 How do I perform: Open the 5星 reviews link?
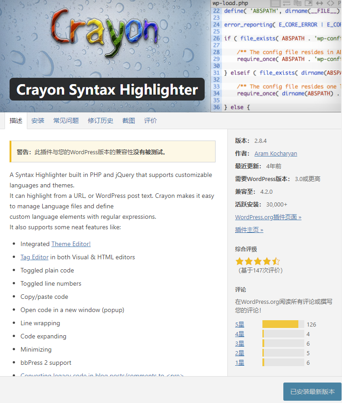pos(240,324)
